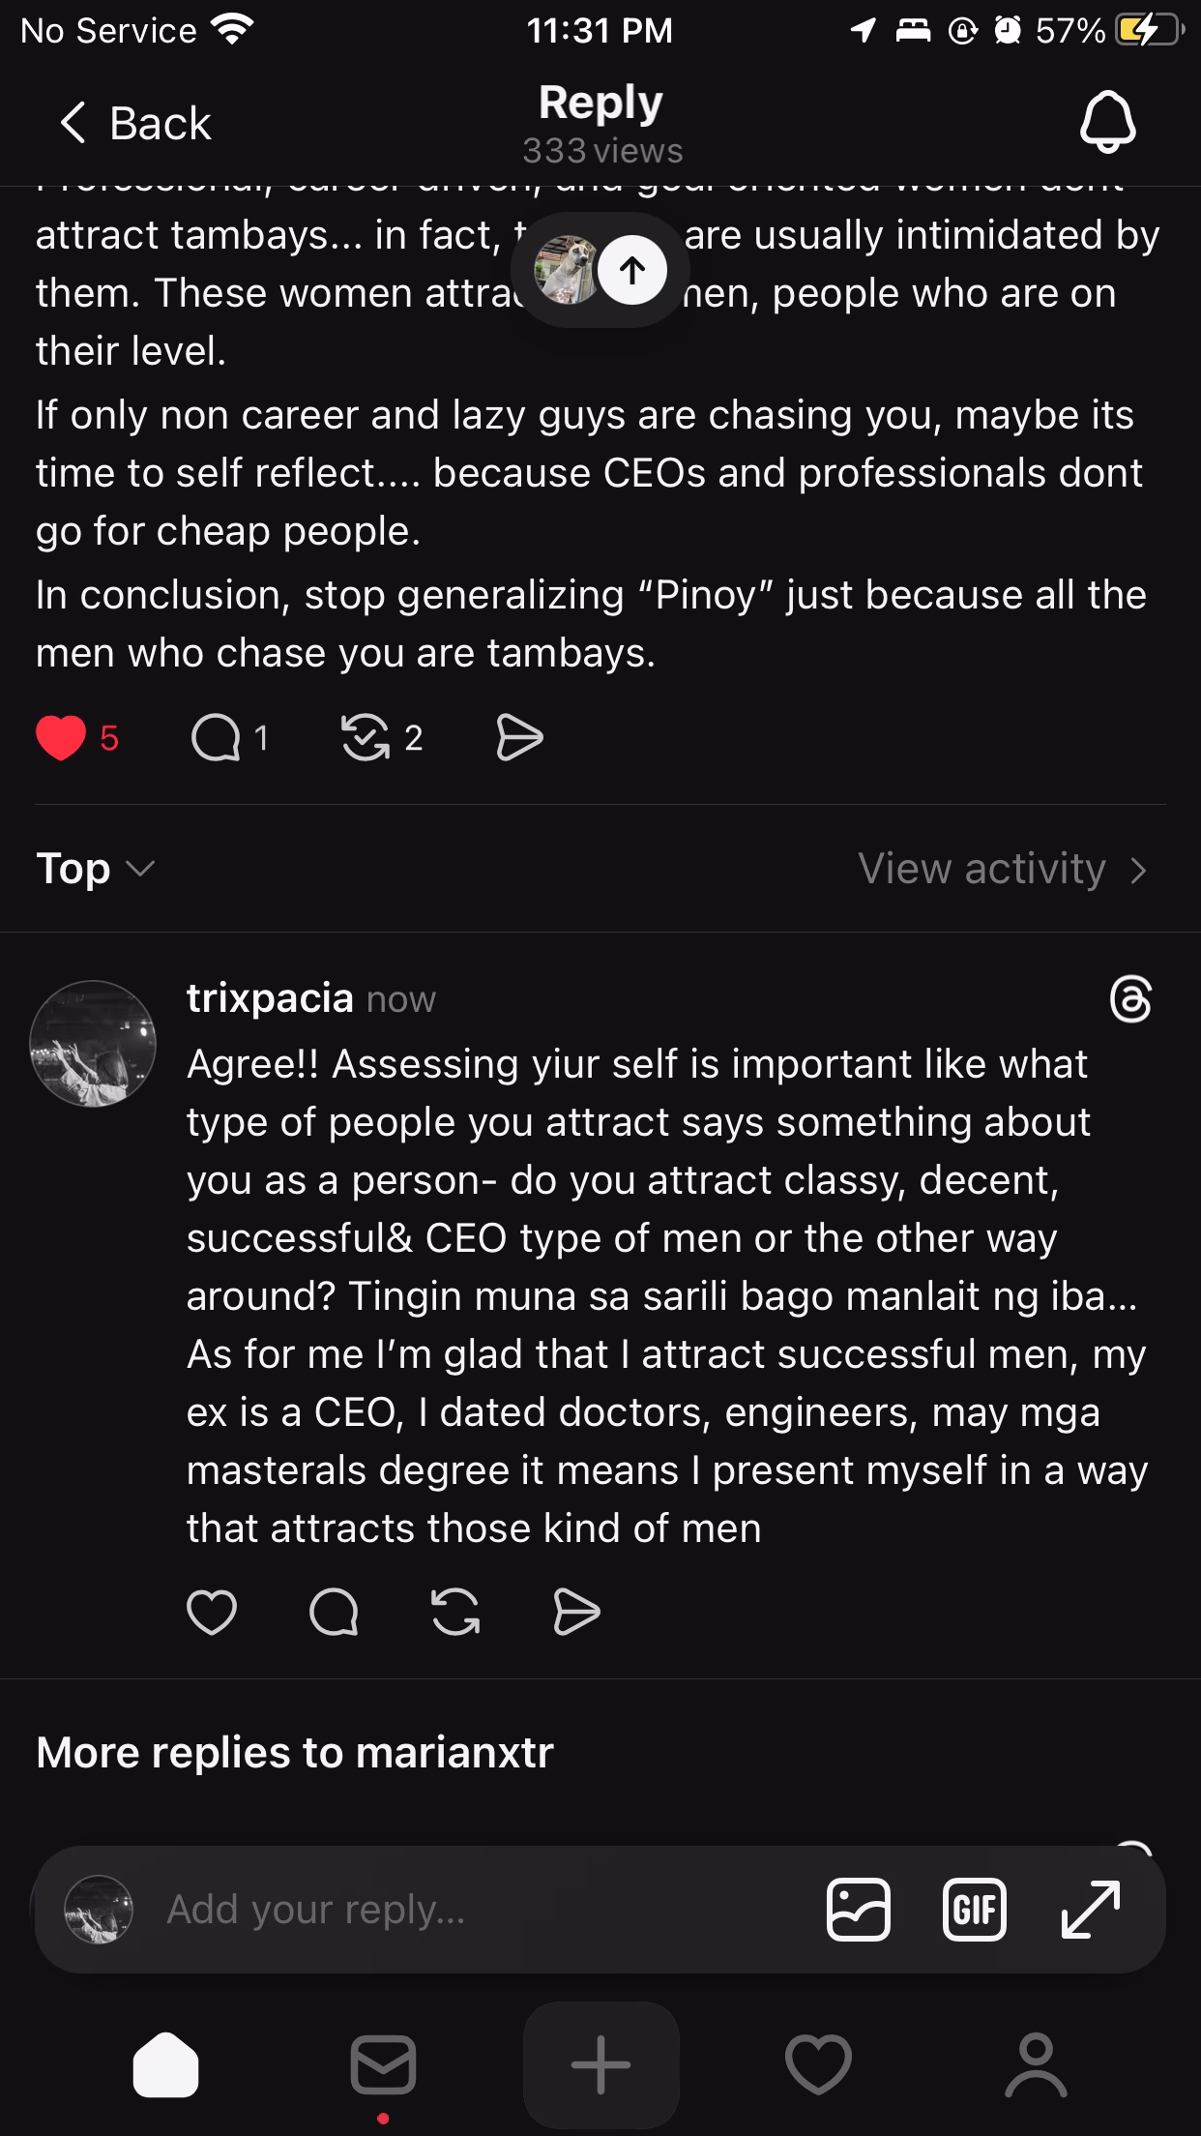
Task: Go Back to previous screen
Action: [x=135, y=123]
